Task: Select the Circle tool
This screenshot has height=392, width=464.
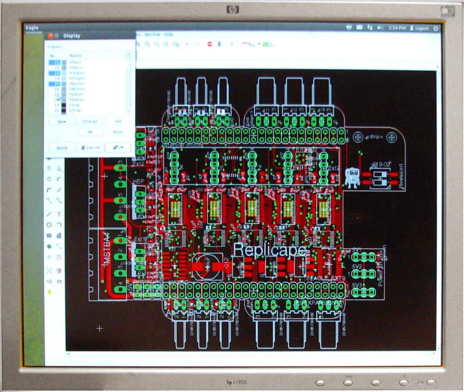Action: (49, 224)
